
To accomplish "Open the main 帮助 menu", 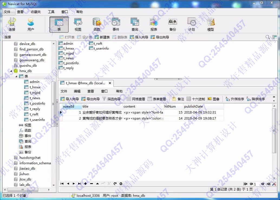I will [x=79, y=12].
